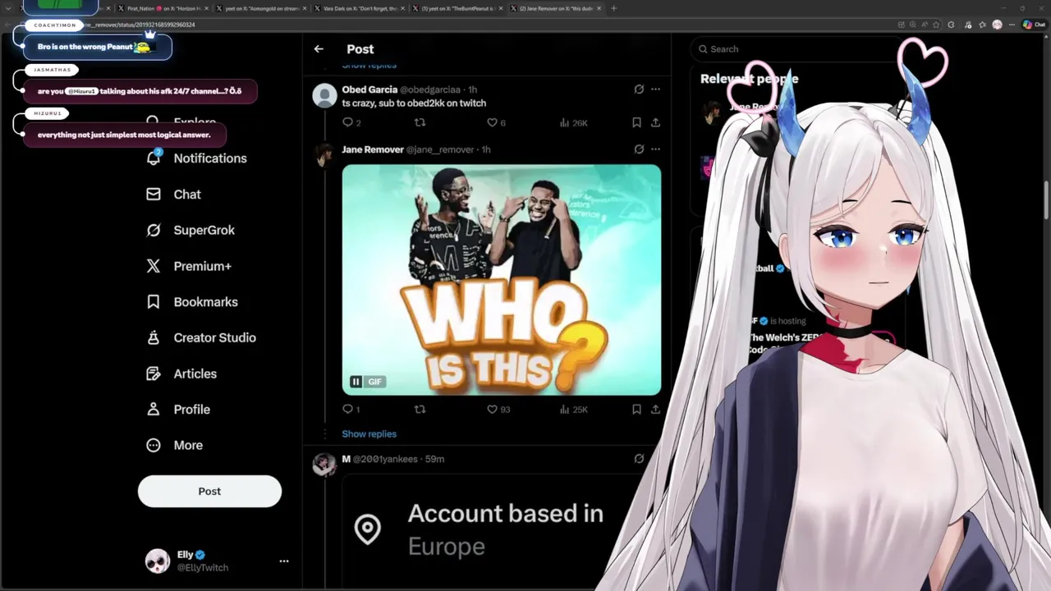The width and height of the screenshot is (1051, 591).
Task: Open Bookmarks in the sidebar
Action: (192, 302)
